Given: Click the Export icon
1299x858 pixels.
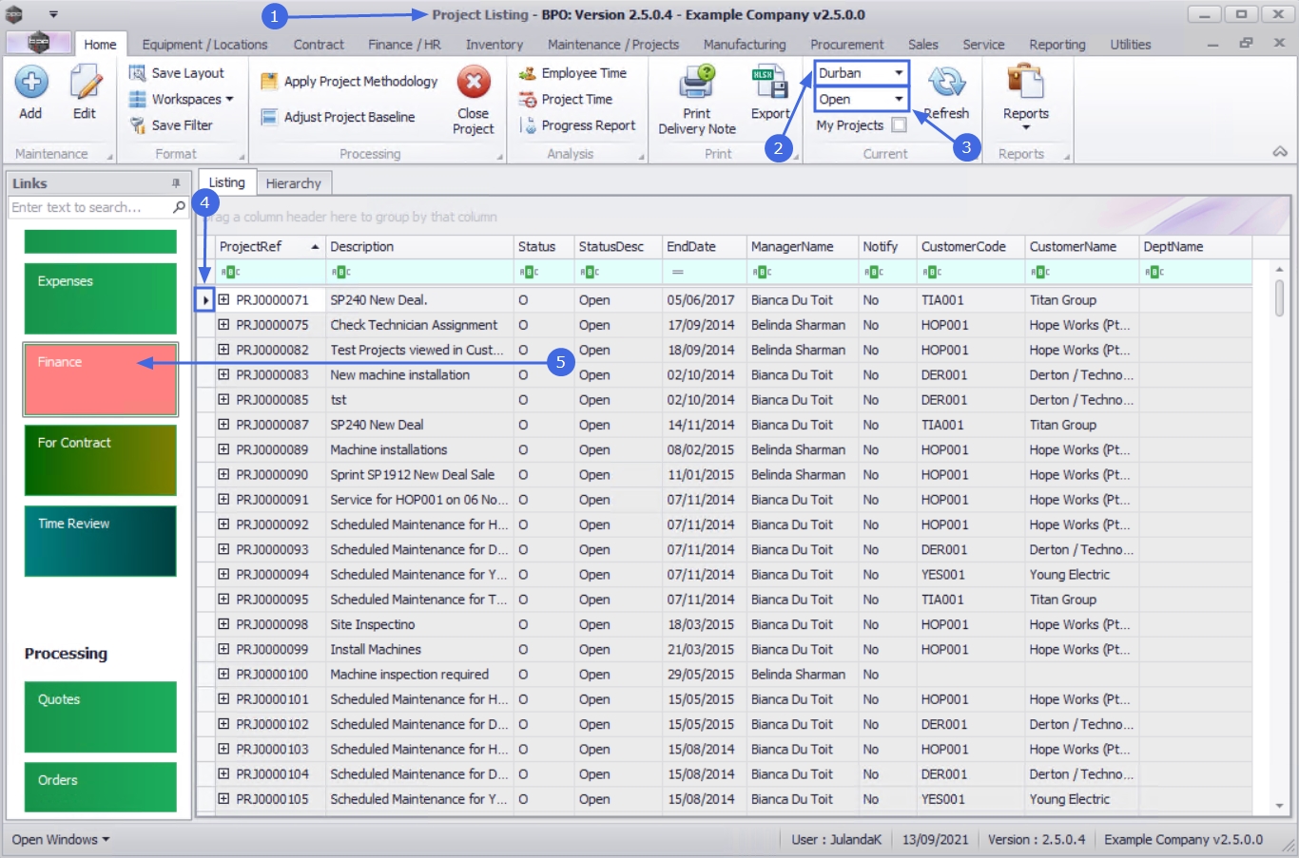Looking at the screenshot, I should tap(769, 83).
